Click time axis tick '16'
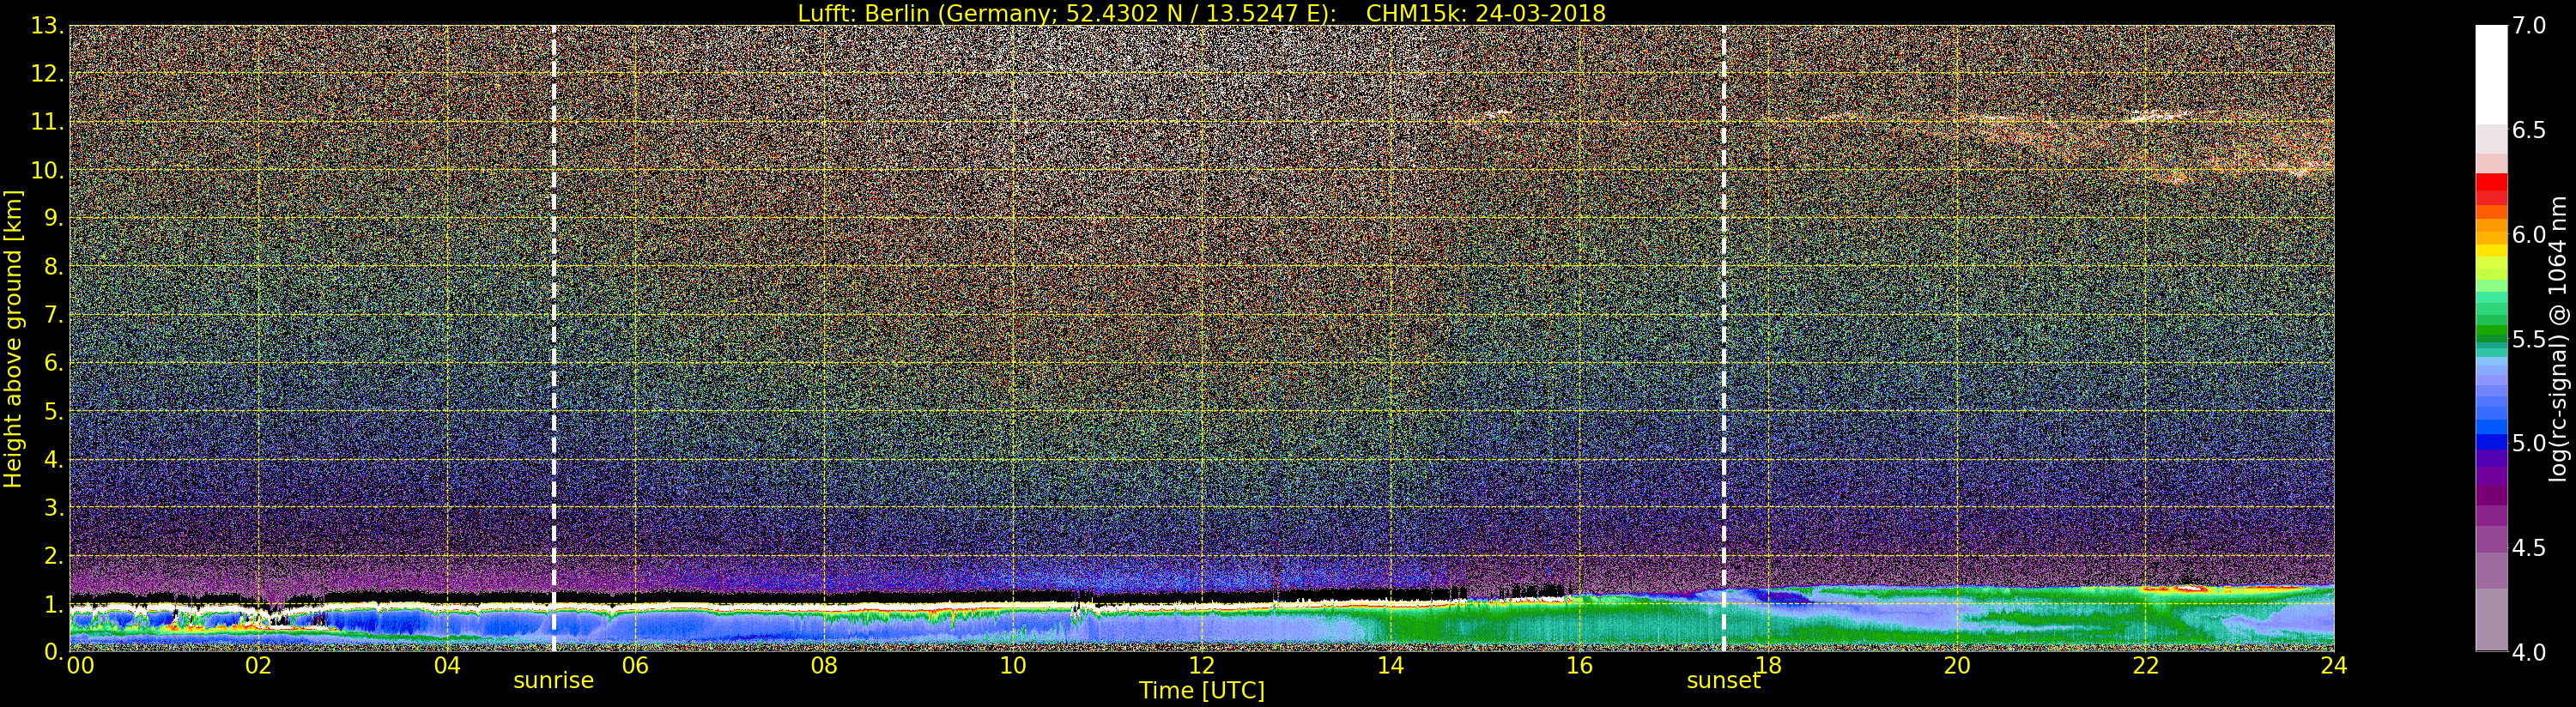Viewport: 2576px width, 707px height. click(x=1579, y=666)
